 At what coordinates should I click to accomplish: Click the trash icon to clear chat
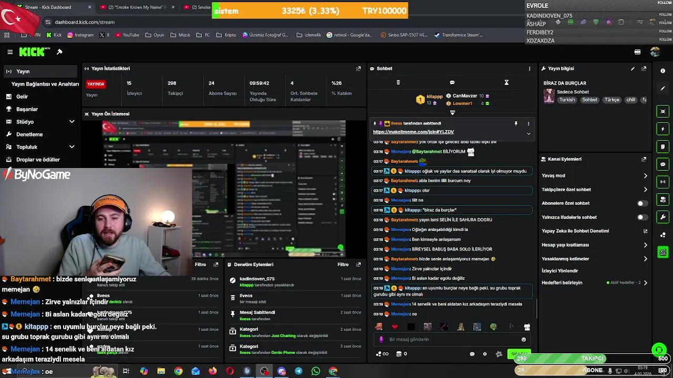pos(398,82)
